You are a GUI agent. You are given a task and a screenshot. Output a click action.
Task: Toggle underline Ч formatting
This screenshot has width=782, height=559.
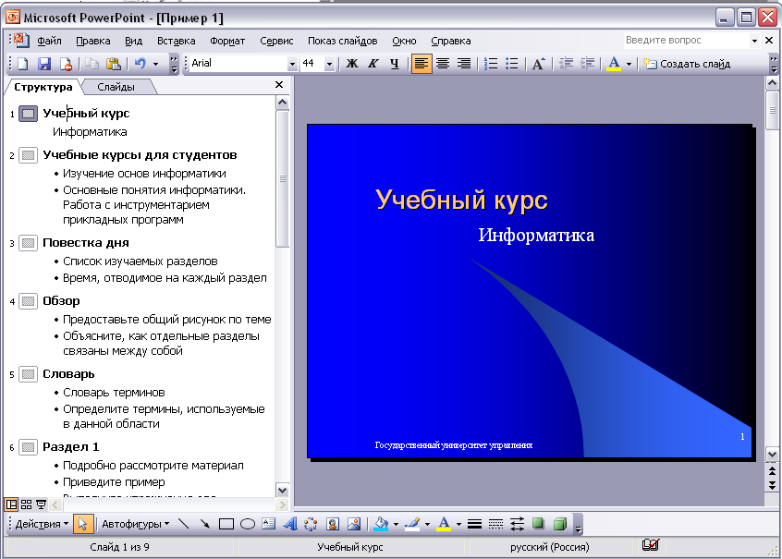click(x=394, y=64)
